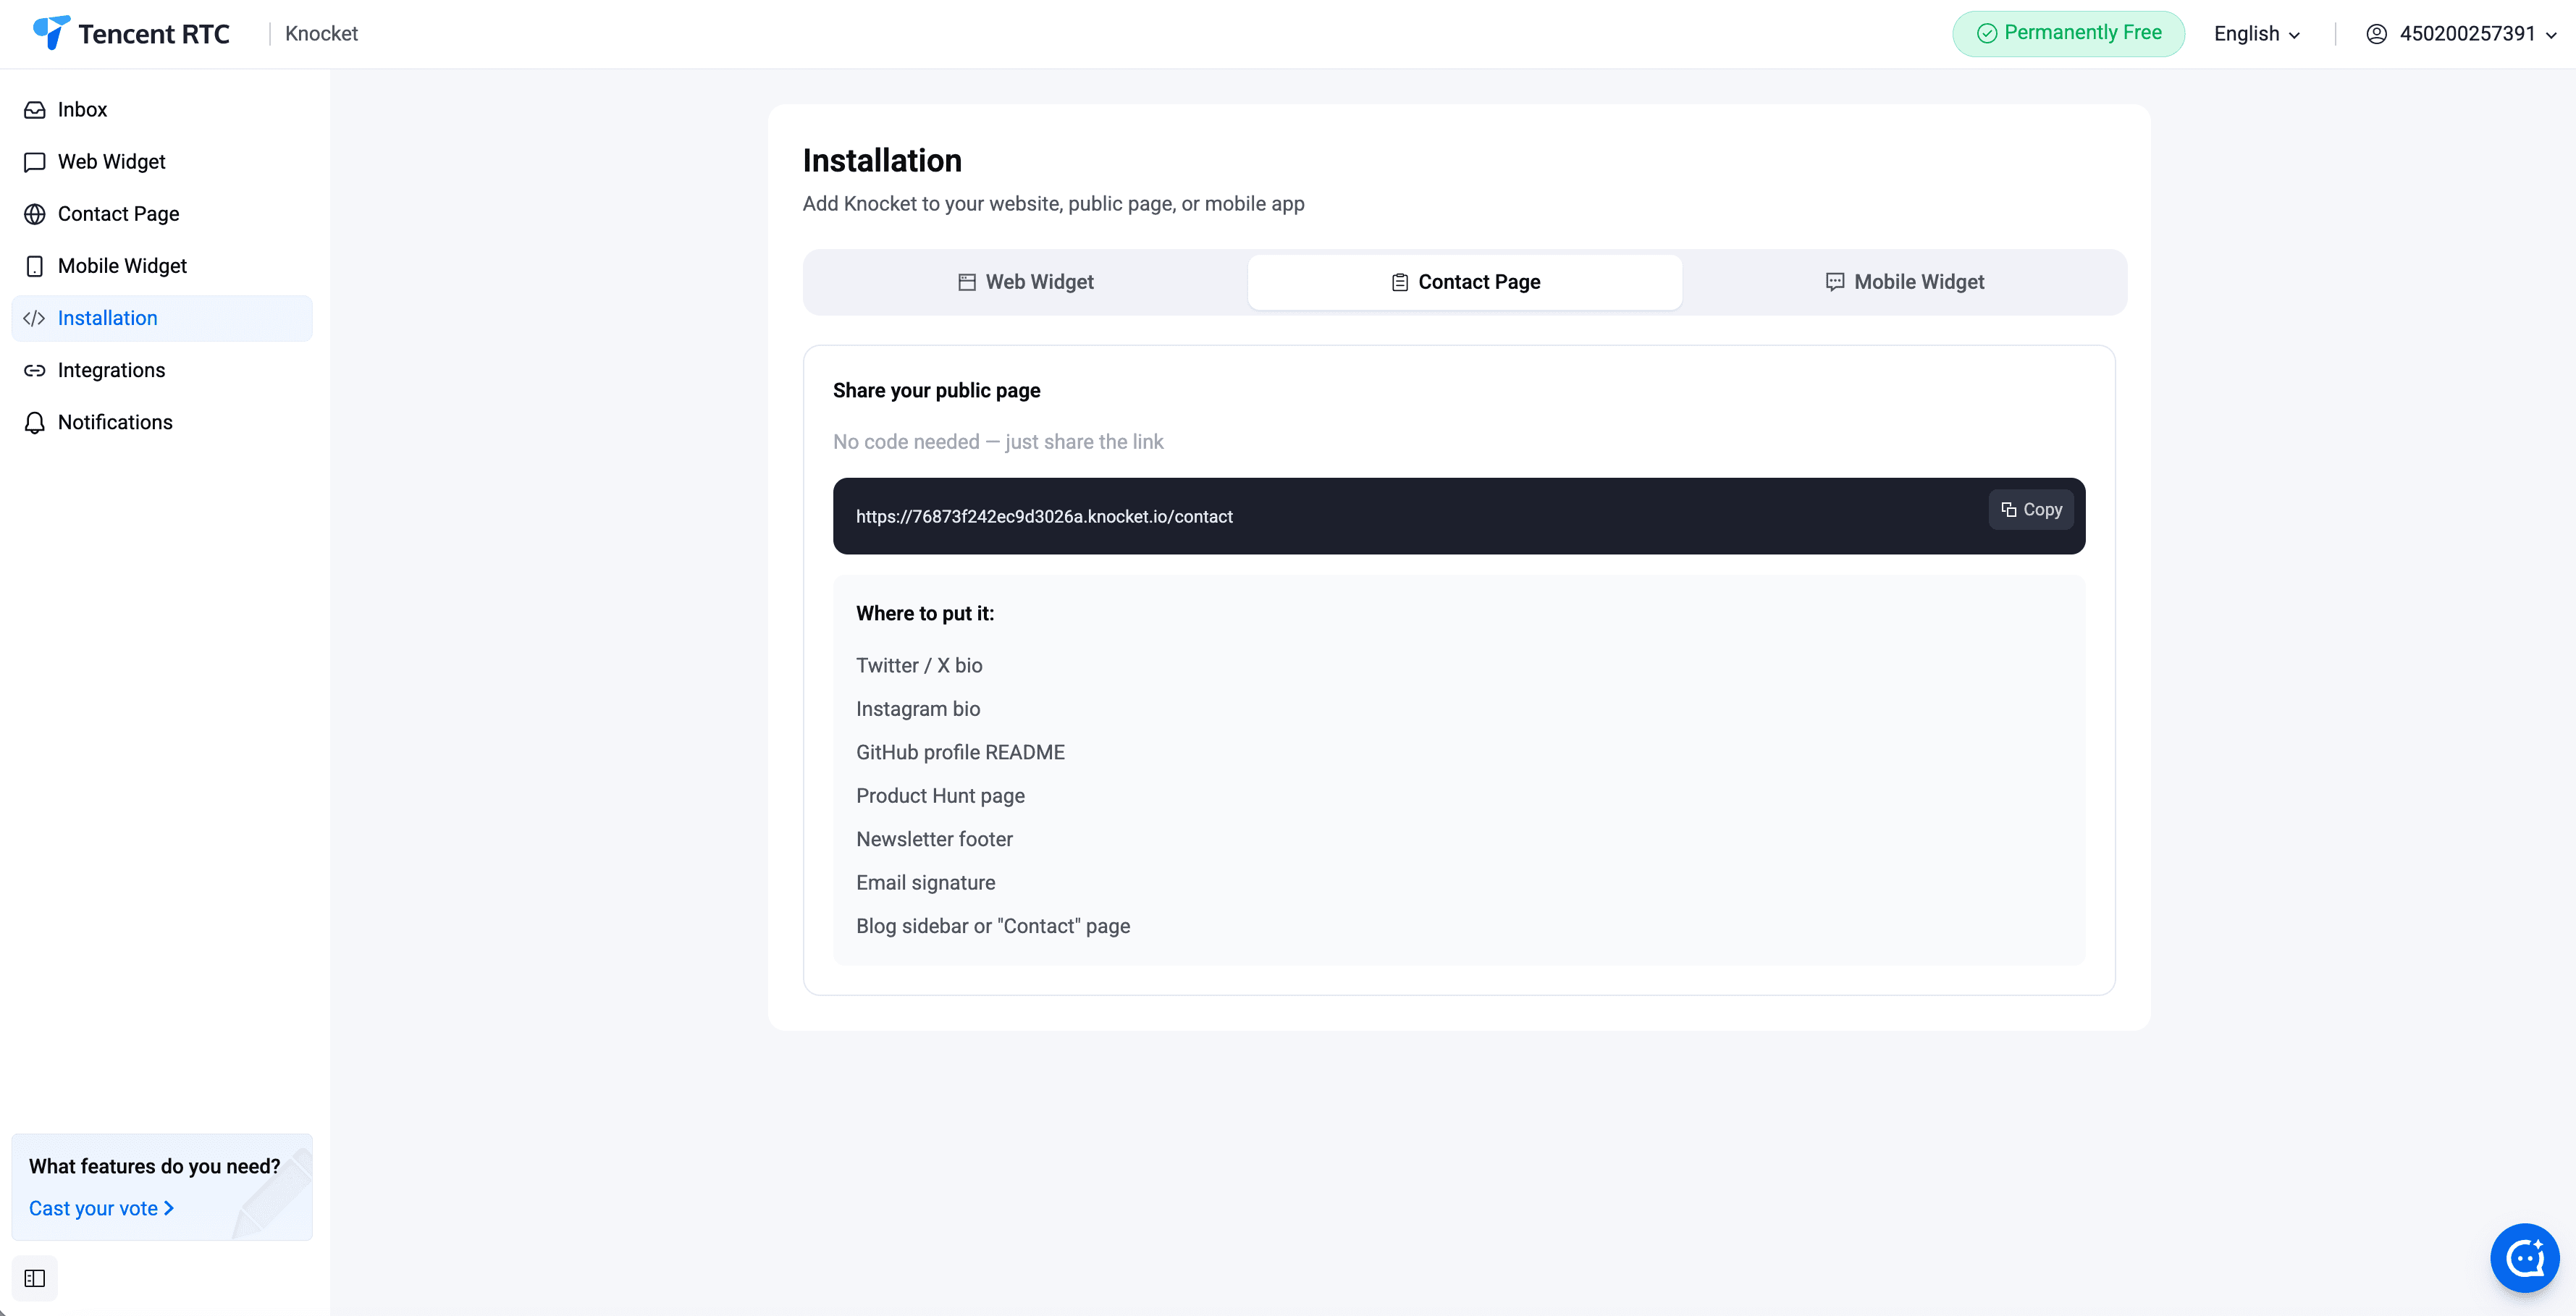This screenshot has height=1316, width=2576.
Task: Open Inbox via its tray icon
Action: (35, 110)
